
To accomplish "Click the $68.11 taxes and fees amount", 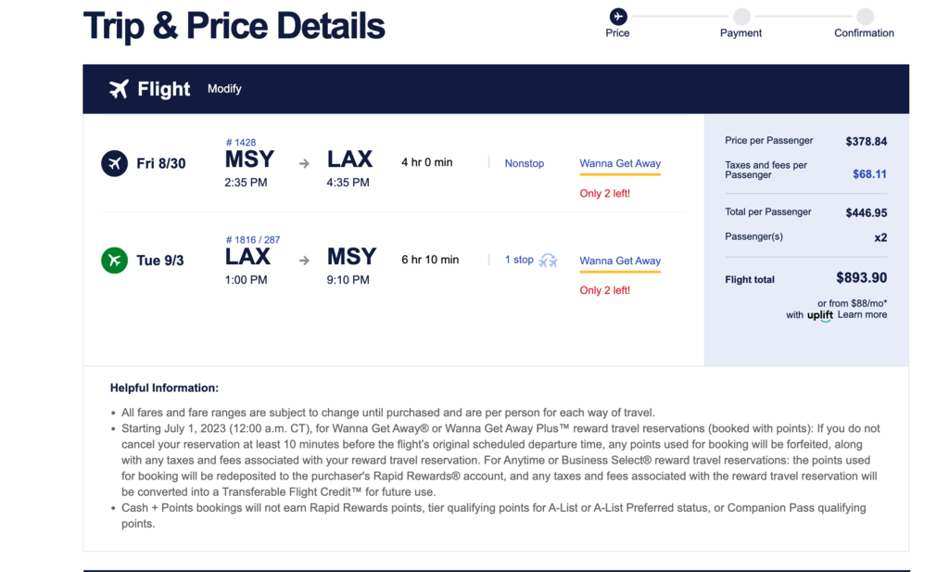I will pyautogui.click(x=869, y=174).
